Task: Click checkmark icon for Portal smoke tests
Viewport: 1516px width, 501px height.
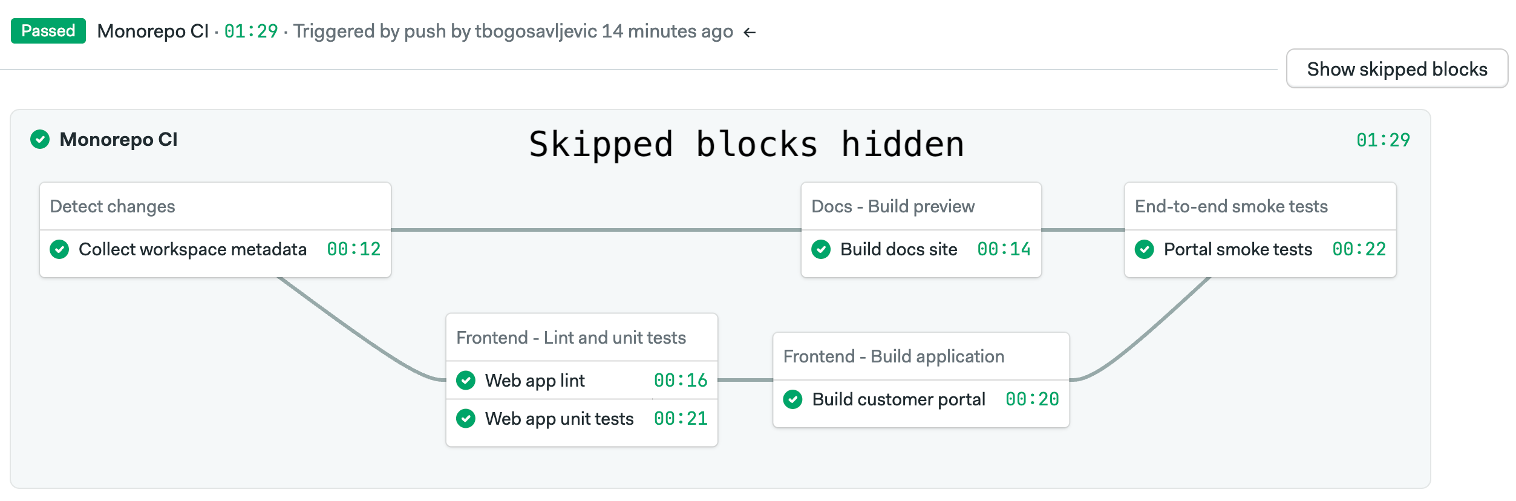Action: point(1145,249)
